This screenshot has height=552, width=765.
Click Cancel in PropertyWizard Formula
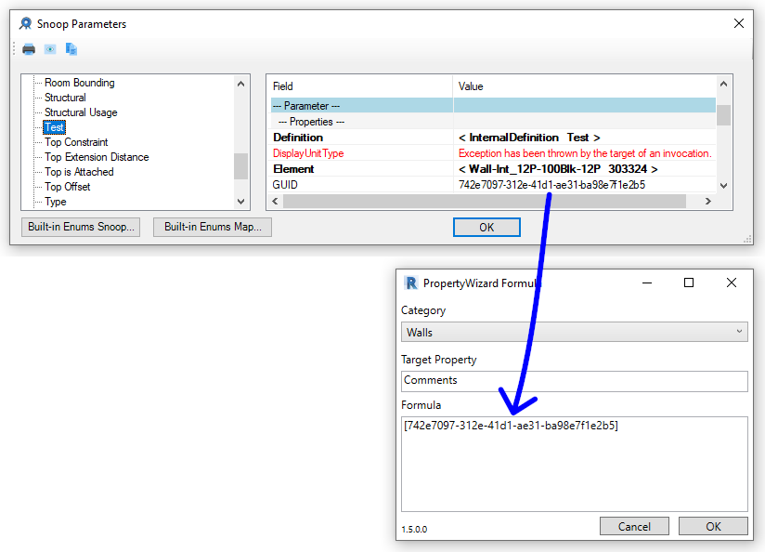click(634, 526)
